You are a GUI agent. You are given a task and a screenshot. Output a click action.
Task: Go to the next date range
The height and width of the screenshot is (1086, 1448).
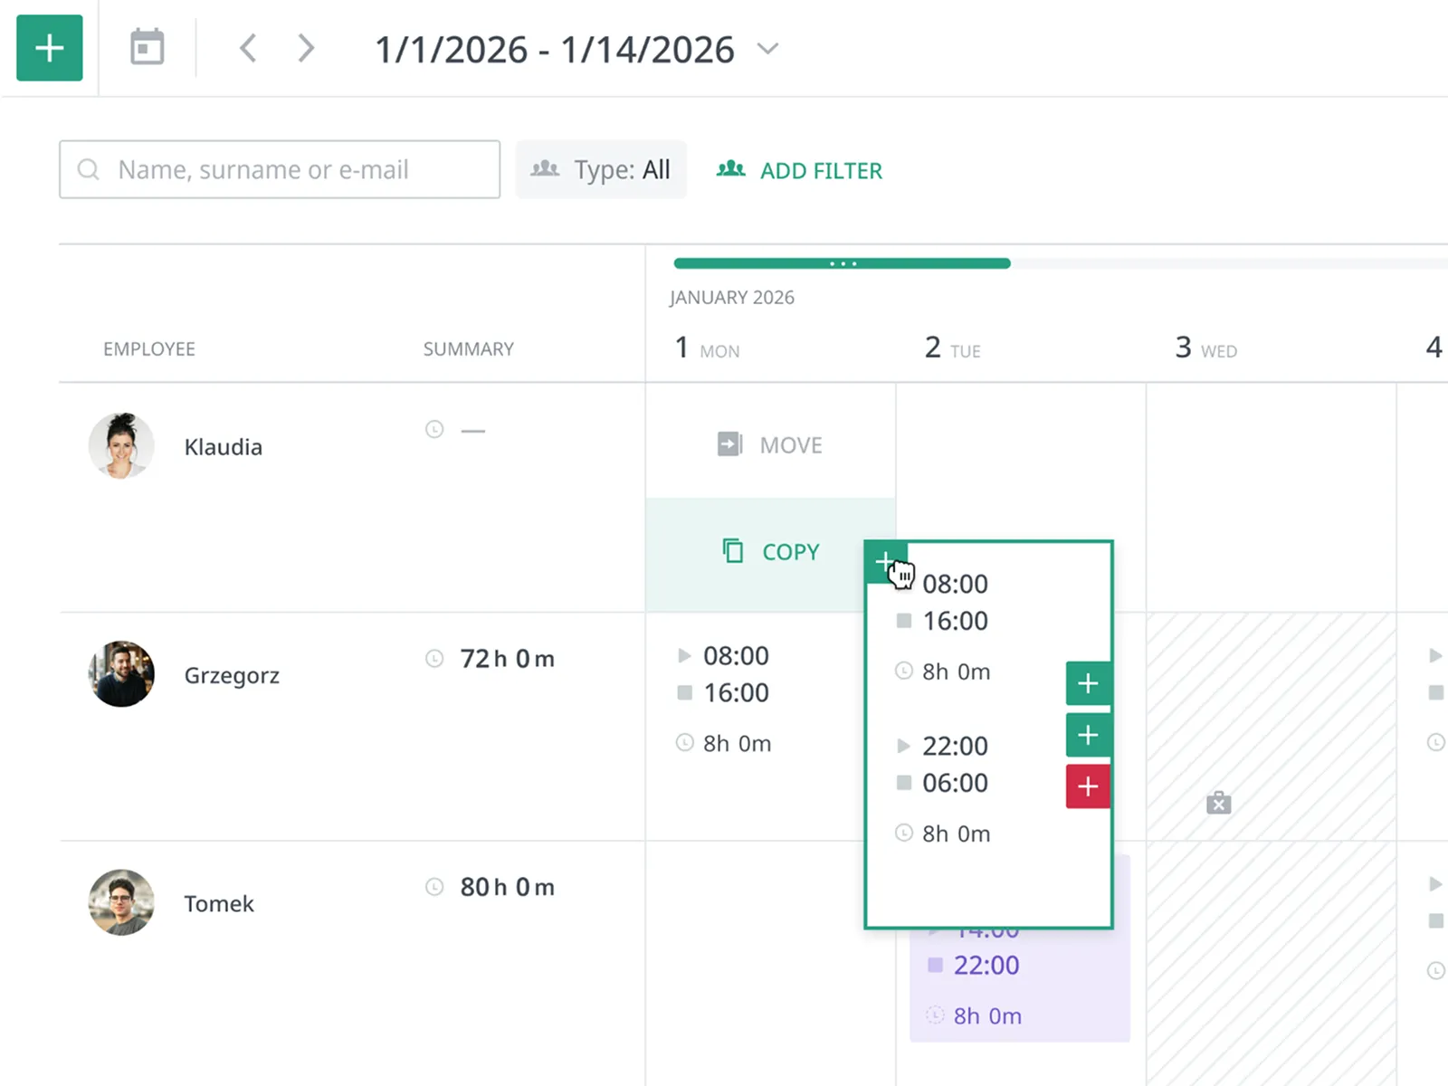click(x=307, y=48)
